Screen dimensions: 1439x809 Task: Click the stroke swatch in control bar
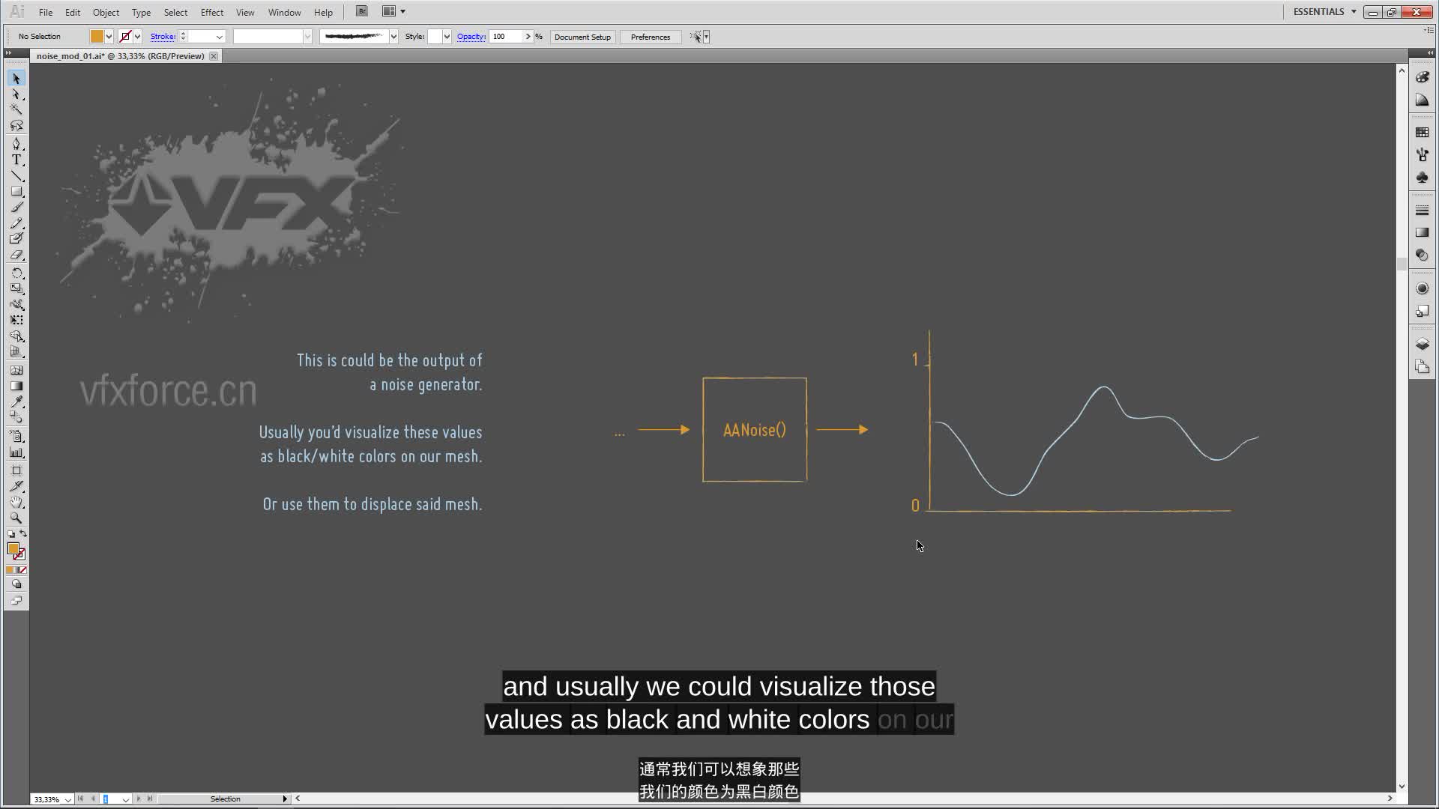click(x=125, y=37)
